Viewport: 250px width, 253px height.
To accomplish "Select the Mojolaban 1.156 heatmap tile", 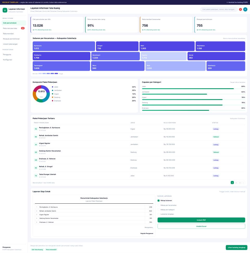I will [220, 46].
